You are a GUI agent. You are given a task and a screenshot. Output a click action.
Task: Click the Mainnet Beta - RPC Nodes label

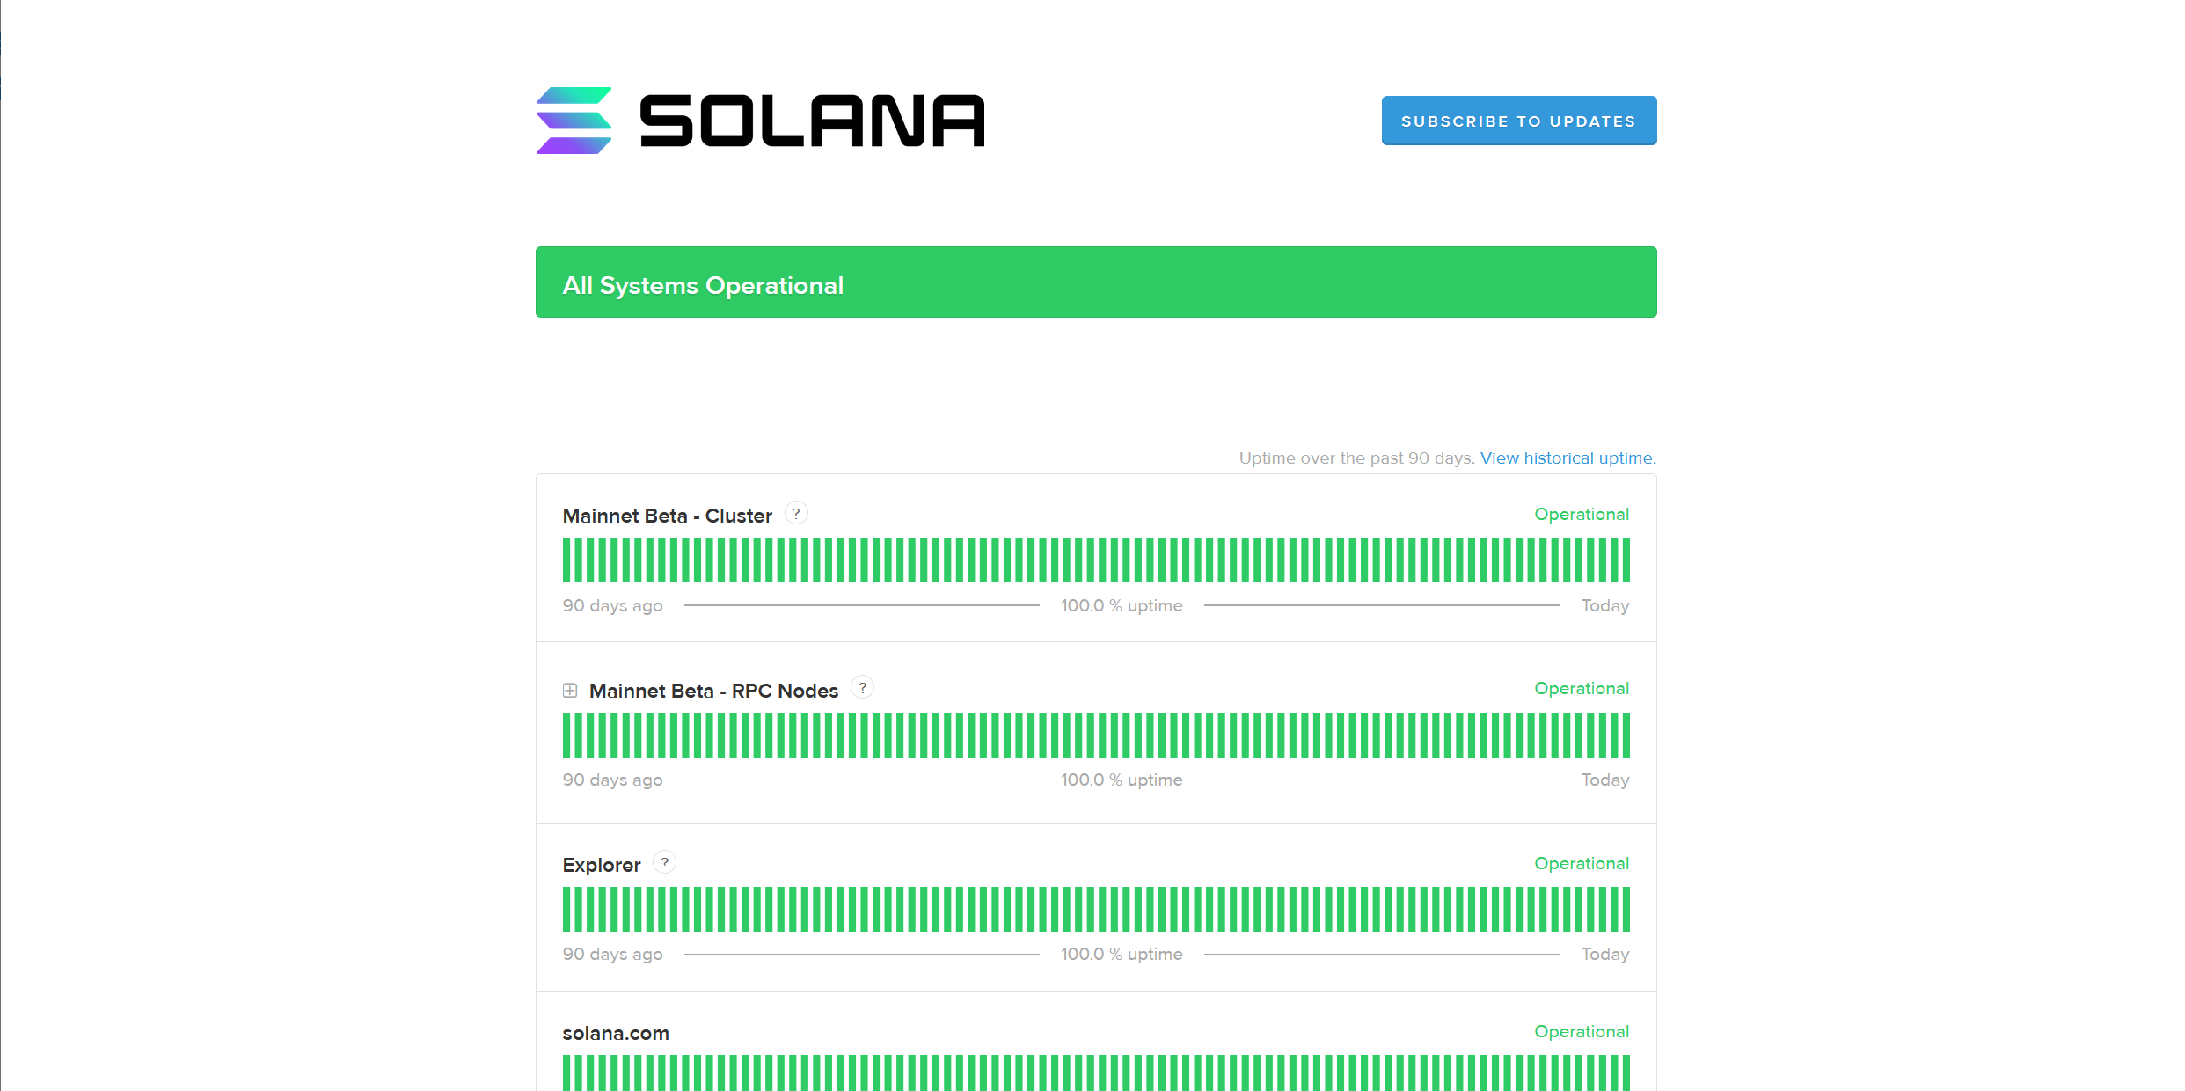point(713,691)
